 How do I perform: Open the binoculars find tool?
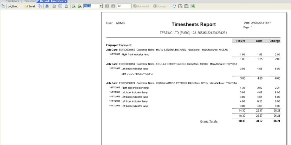(x=47, y=6)
